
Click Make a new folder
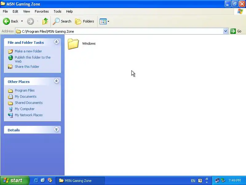(x=28, y=51)
